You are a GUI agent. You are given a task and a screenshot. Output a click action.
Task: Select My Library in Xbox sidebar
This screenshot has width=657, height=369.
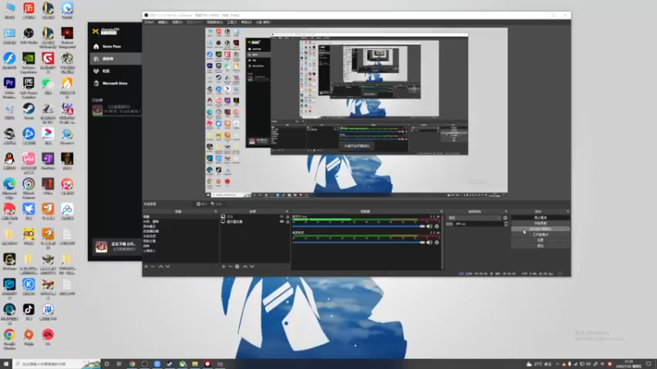point(115,59)
